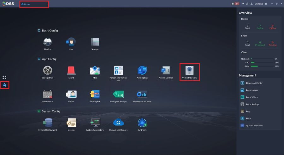Click the red alarm count badge
The width and height of the screenshot is (284, 155).
[237, 4]
